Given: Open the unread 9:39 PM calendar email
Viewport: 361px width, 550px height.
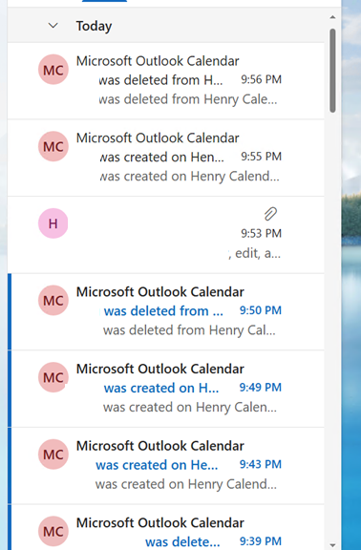Looking at the screenshot, I should coord(165,527).
